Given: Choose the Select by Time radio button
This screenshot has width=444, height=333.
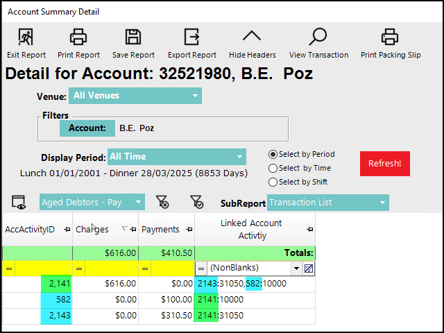Looking at the screenshot, I should tap(273, 168).
